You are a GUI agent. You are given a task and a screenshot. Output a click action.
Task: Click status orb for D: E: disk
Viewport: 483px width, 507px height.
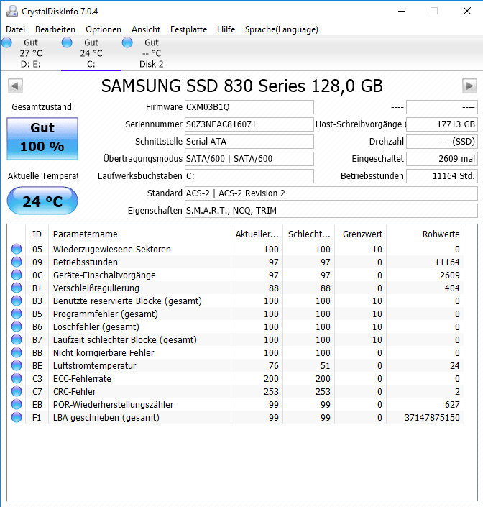pos(6,42)
